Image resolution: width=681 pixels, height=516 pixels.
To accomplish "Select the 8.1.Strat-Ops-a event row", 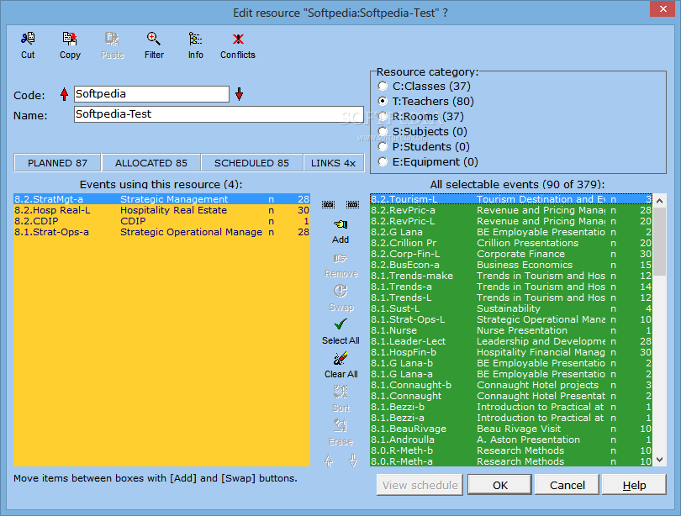I will [x=161, y=232].
